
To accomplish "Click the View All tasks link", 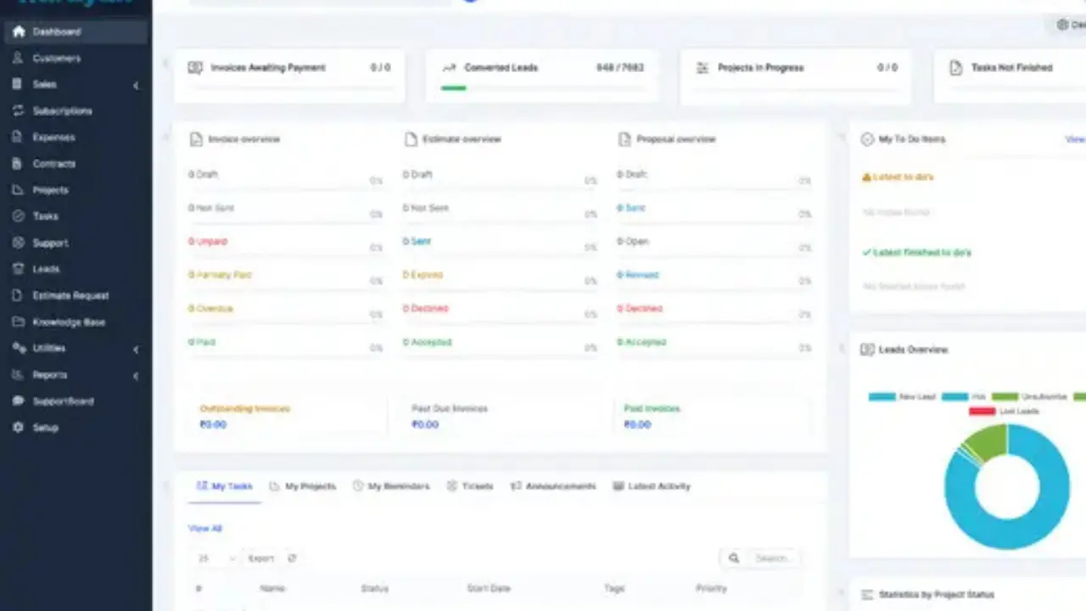I will tap(204, 528).
